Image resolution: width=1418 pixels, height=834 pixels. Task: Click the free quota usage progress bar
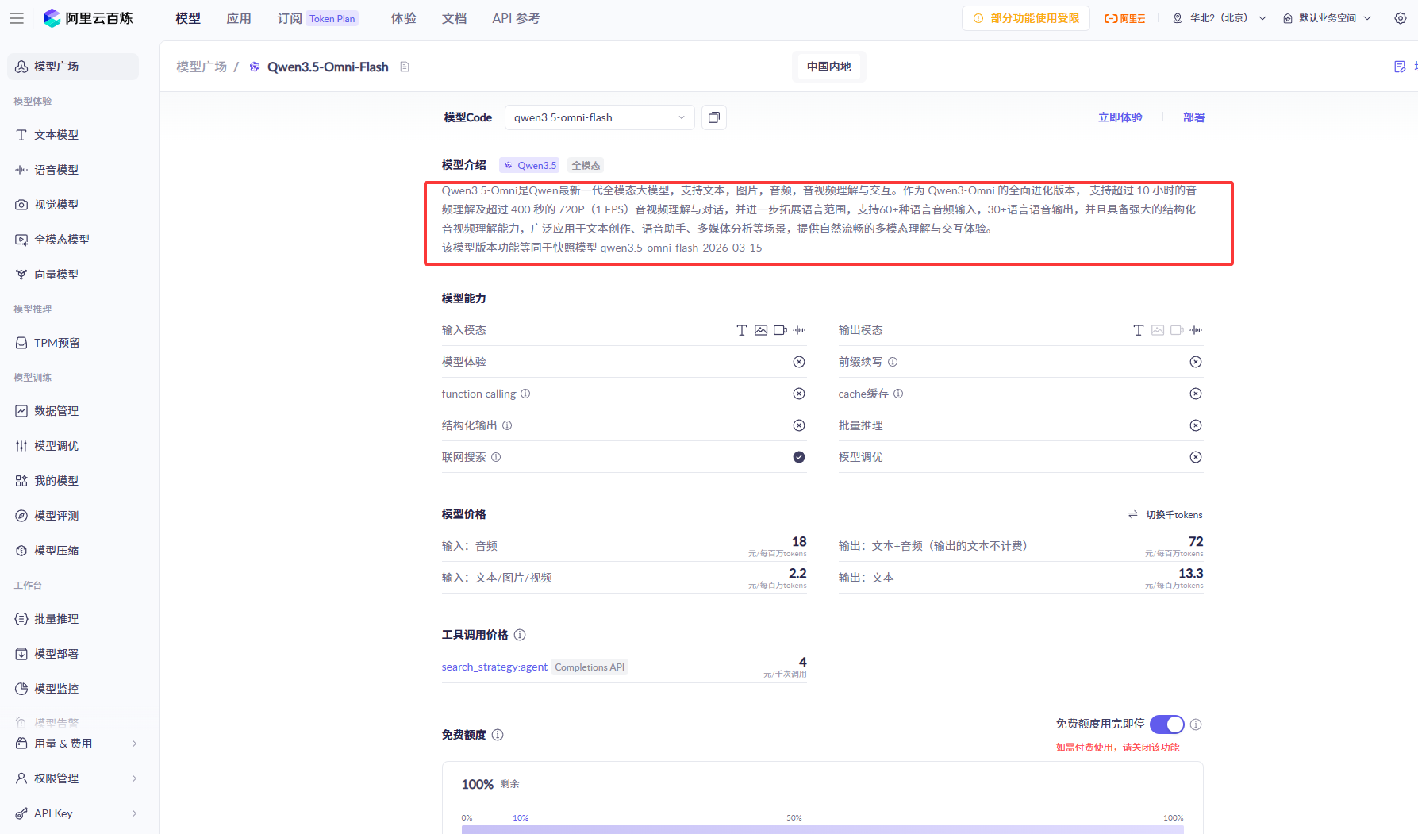click(x=823, y=829)
